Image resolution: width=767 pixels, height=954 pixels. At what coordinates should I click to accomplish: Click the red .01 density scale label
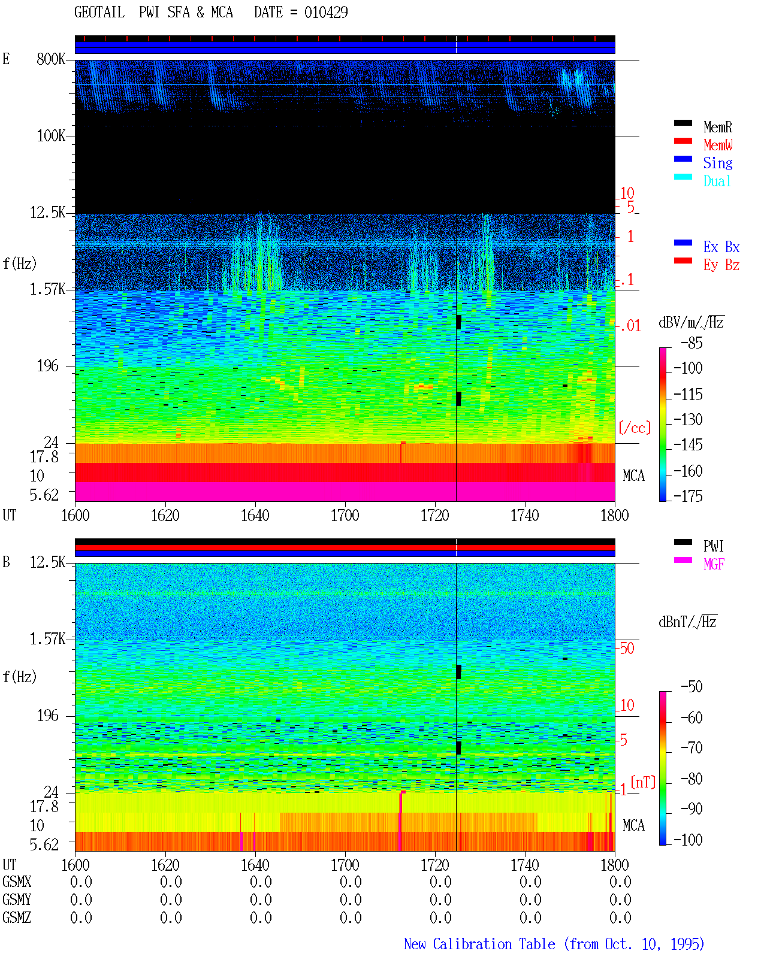pos(630,326)
